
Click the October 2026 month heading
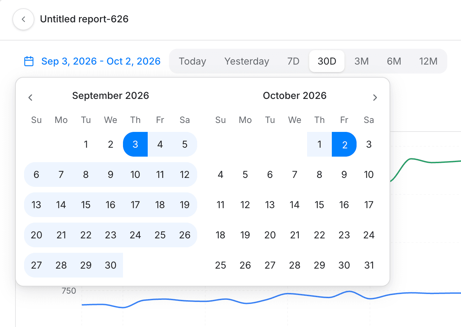295,95
